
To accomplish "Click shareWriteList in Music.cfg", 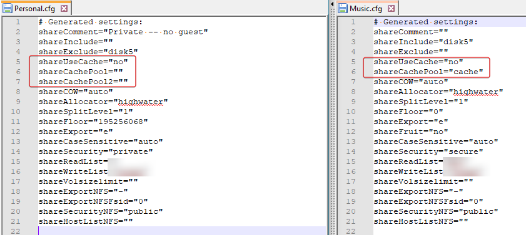I will [408, 171].
